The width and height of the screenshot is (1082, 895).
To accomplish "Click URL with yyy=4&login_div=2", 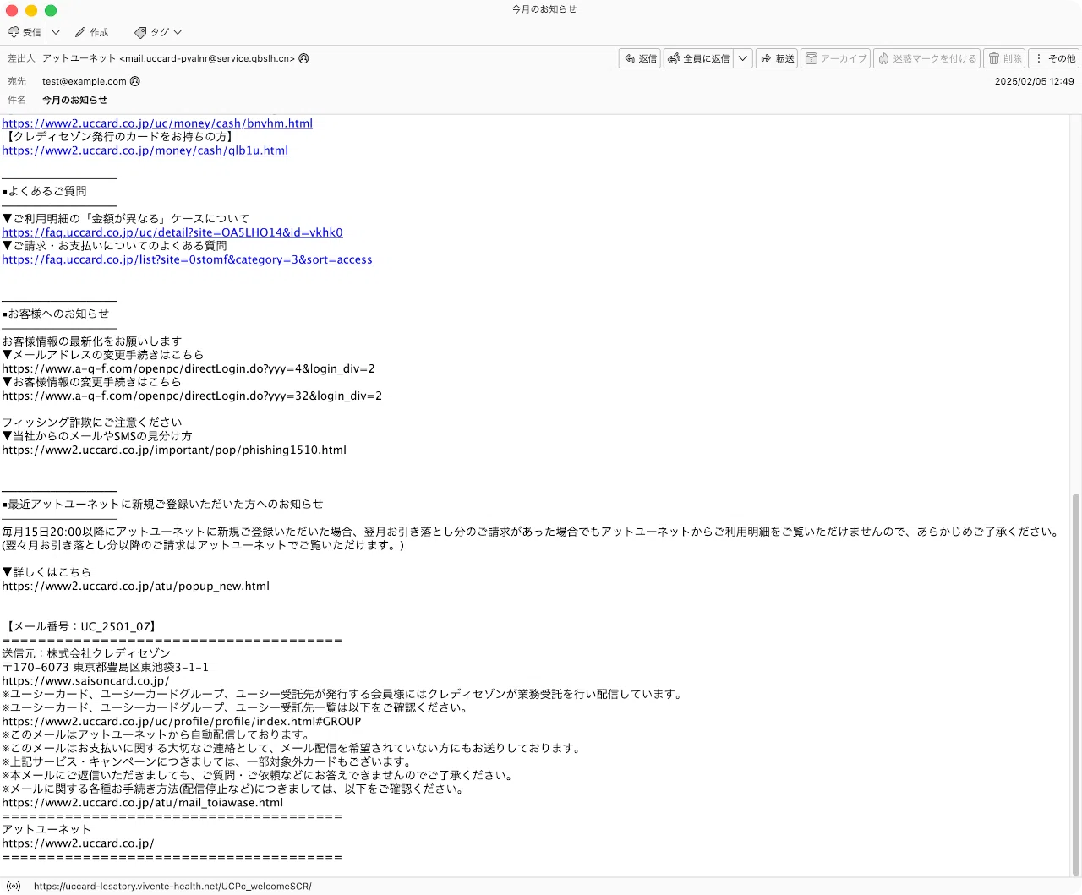I will tap(189, 368).
